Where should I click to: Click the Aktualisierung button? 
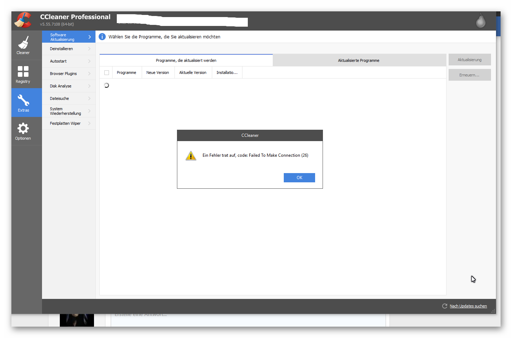coord(470,60)
